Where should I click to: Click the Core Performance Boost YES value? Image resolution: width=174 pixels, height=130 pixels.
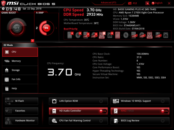[138, 67]
